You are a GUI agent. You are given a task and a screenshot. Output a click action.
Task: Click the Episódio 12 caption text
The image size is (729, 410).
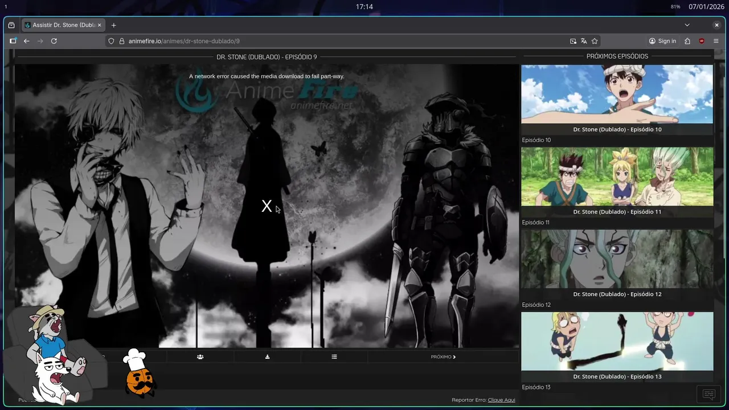pos(536,305)
